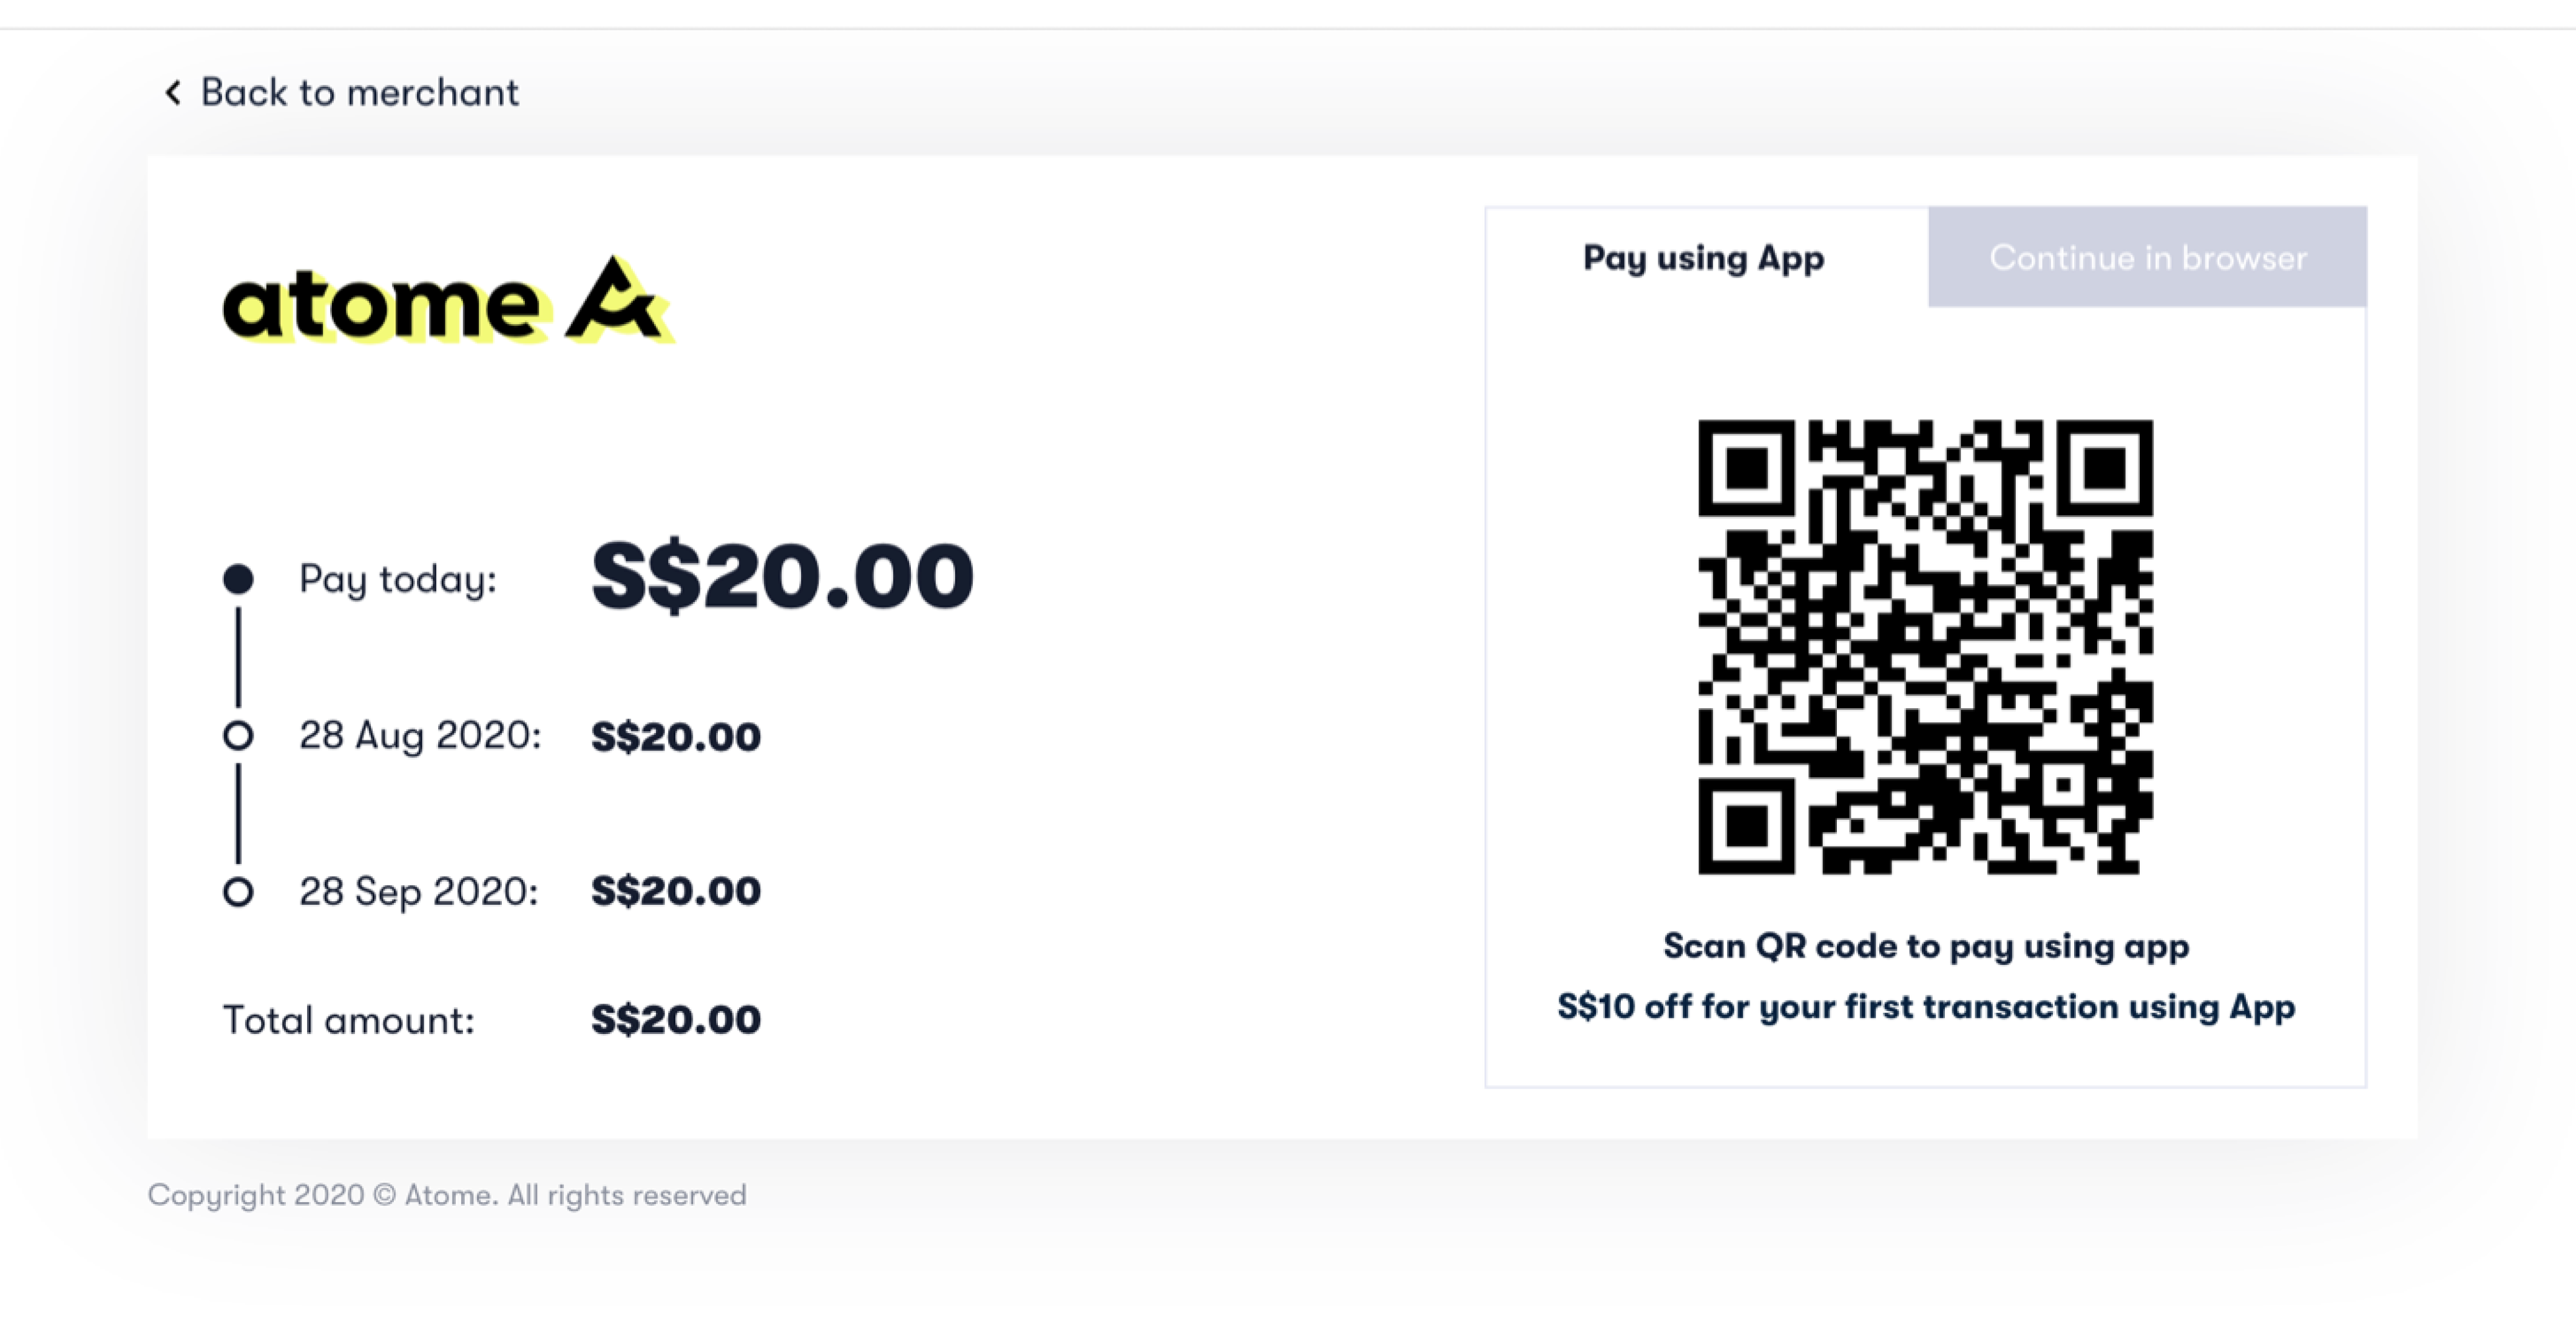Image resolution: width=2576 pixels, height=1335 pixels.
Task: Select the Continue in browser tab
Action: pos(2147,258)
